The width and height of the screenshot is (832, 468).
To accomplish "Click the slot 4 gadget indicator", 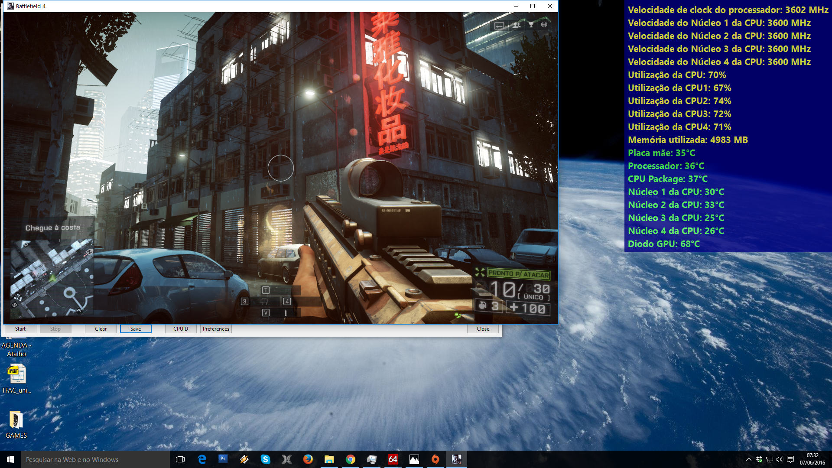I will (287, 301).
